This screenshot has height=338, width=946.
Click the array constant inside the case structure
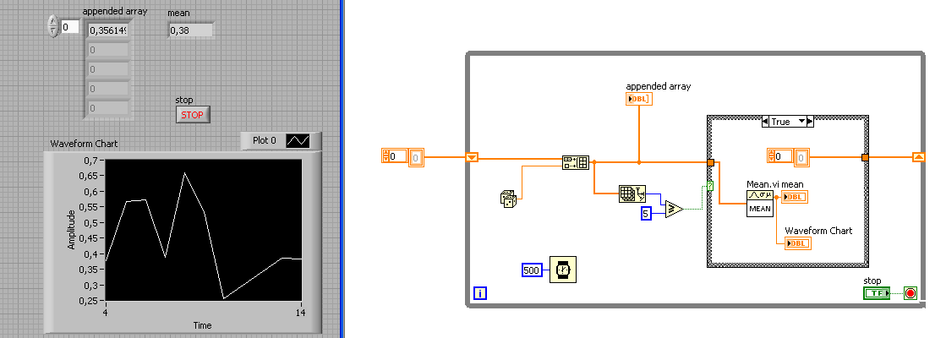tap(788, 156)
